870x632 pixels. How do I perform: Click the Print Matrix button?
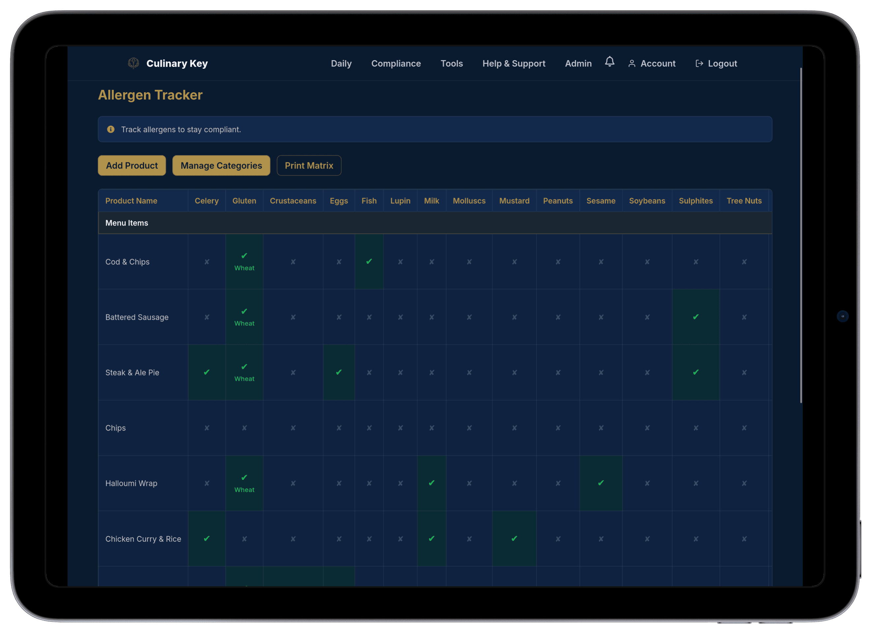point(309,166)
